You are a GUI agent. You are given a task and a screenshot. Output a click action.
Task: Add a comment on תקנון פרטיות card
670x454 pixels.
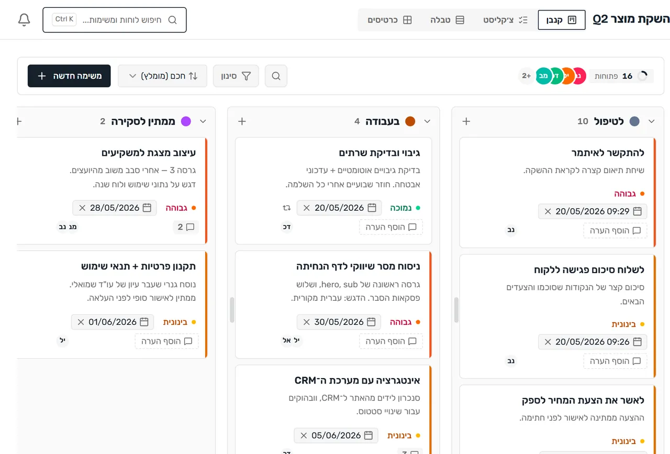(x=166, y=341)
